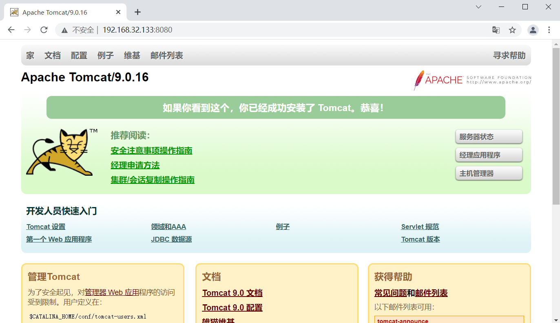Click the Apache Software Foundation feather logo

tap(472, 80)
